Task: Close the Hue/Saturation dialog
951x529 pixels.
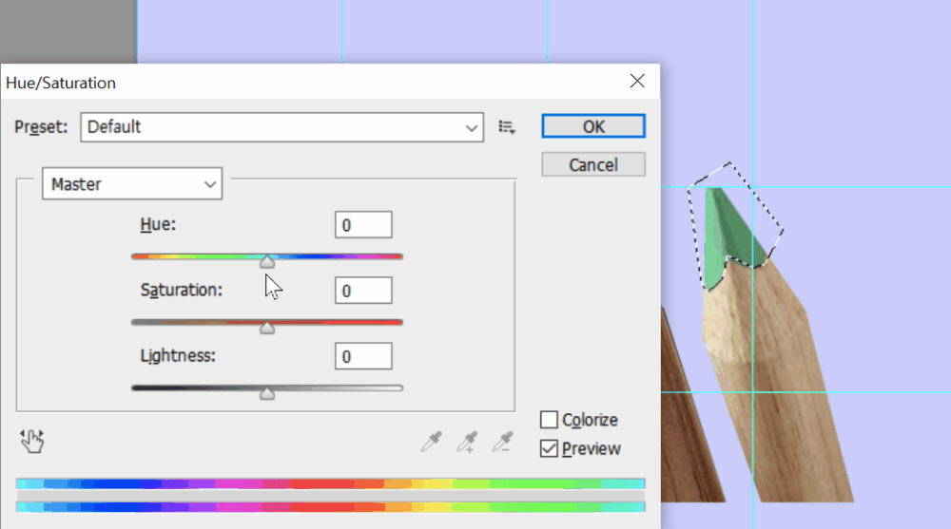Action: tap(637, 81)
